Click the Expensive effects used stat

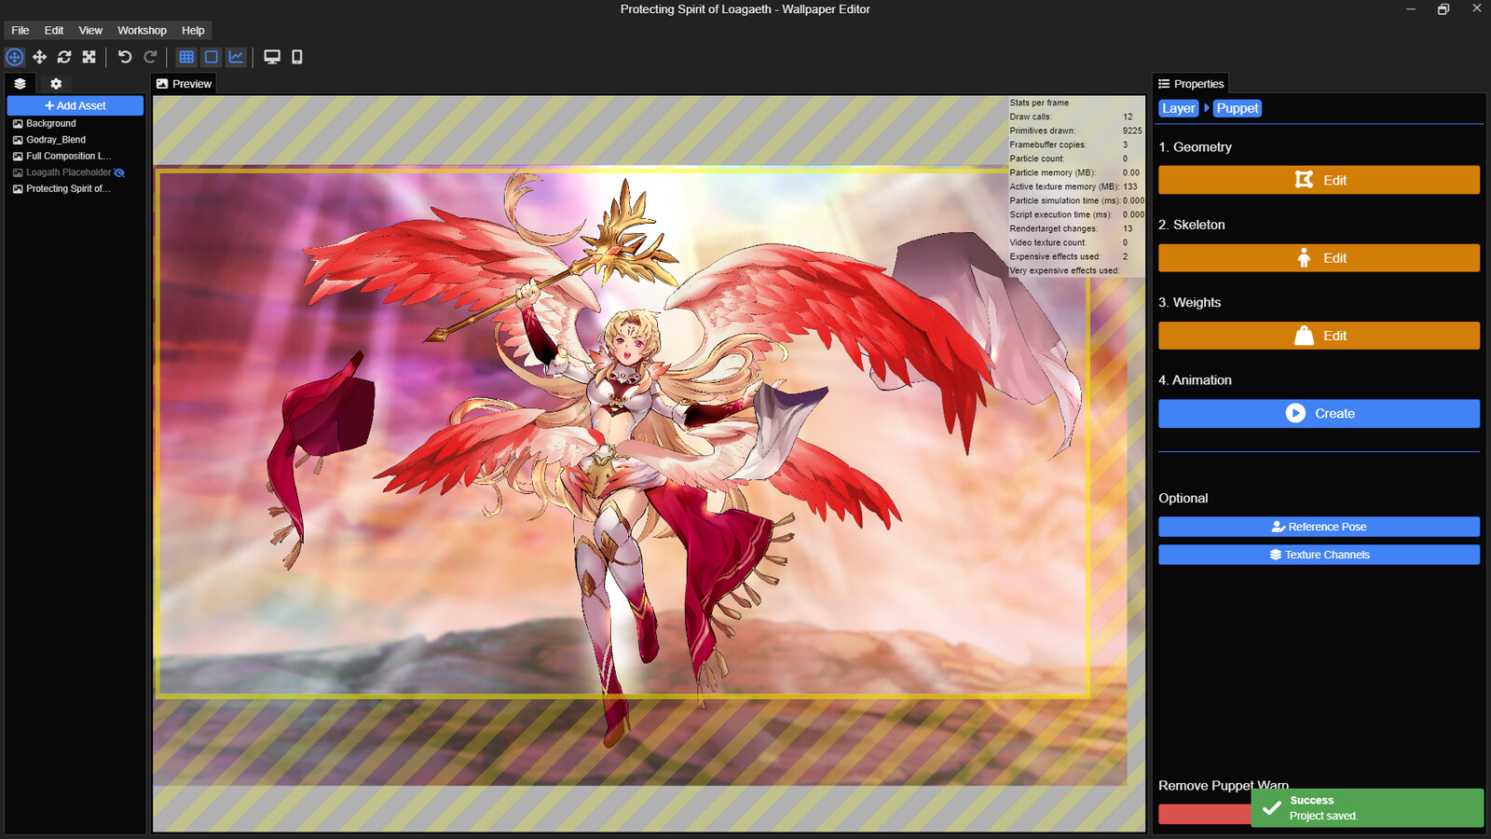coord(1075,256)
